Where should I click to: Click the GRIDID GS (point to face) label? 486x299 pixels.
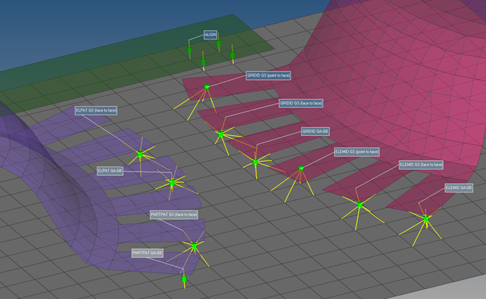pyautogui.click(x=268, y=76)
